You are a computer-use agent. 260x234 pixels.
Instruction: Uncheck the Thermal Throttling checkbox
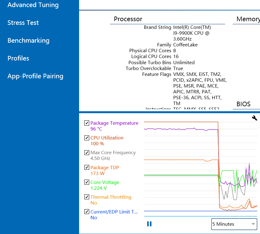pos(87,197)
